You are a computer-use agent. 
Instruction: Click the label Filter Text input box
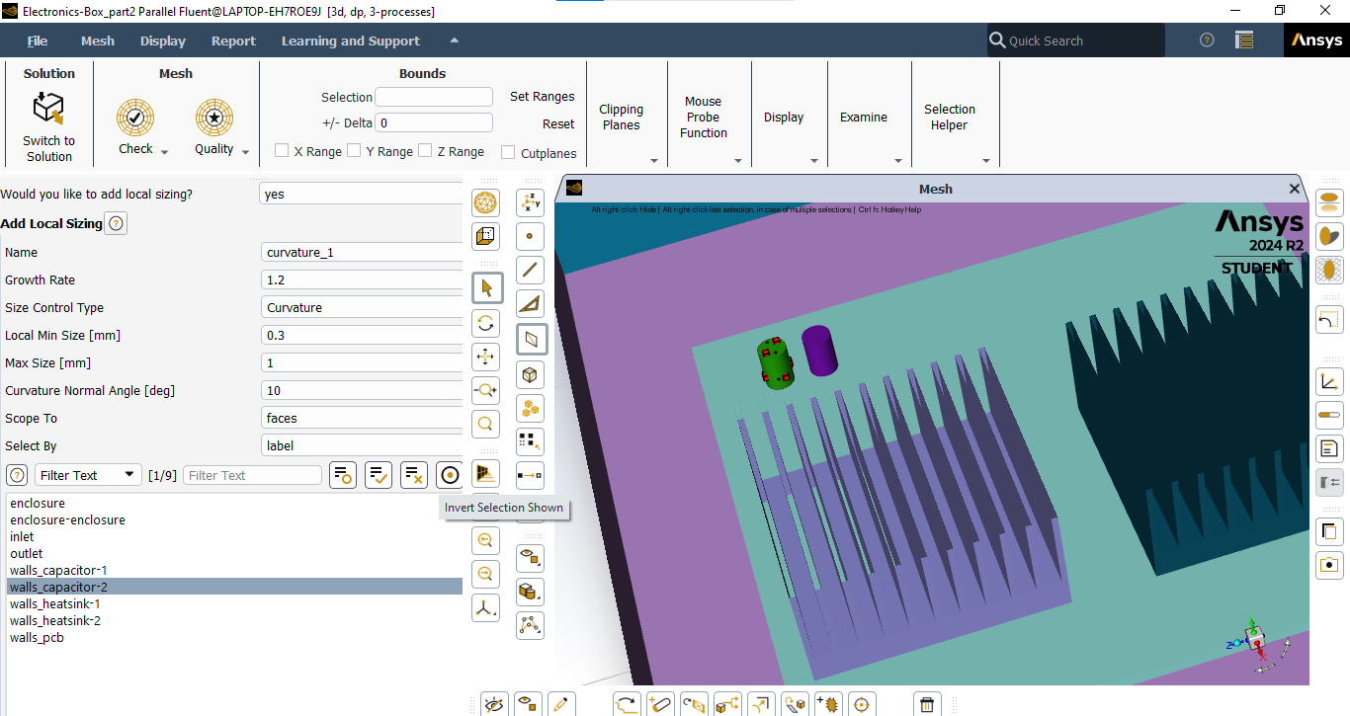pos(253,475)
